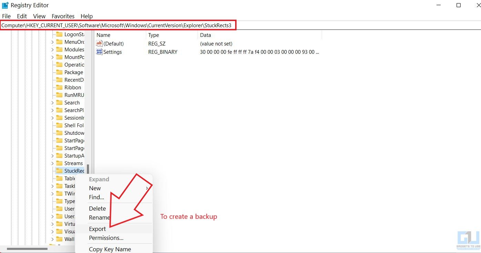The image size is (481, 253).
Task: Expand the TWir key
Action: tap(52, 194)
